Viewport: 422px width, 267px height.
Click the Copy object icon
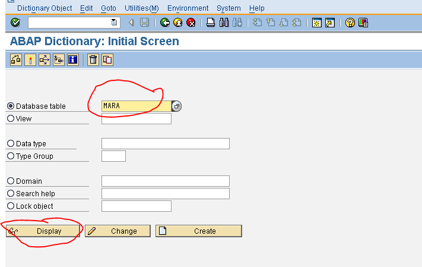pyautogui.click(x=107, y=59)
